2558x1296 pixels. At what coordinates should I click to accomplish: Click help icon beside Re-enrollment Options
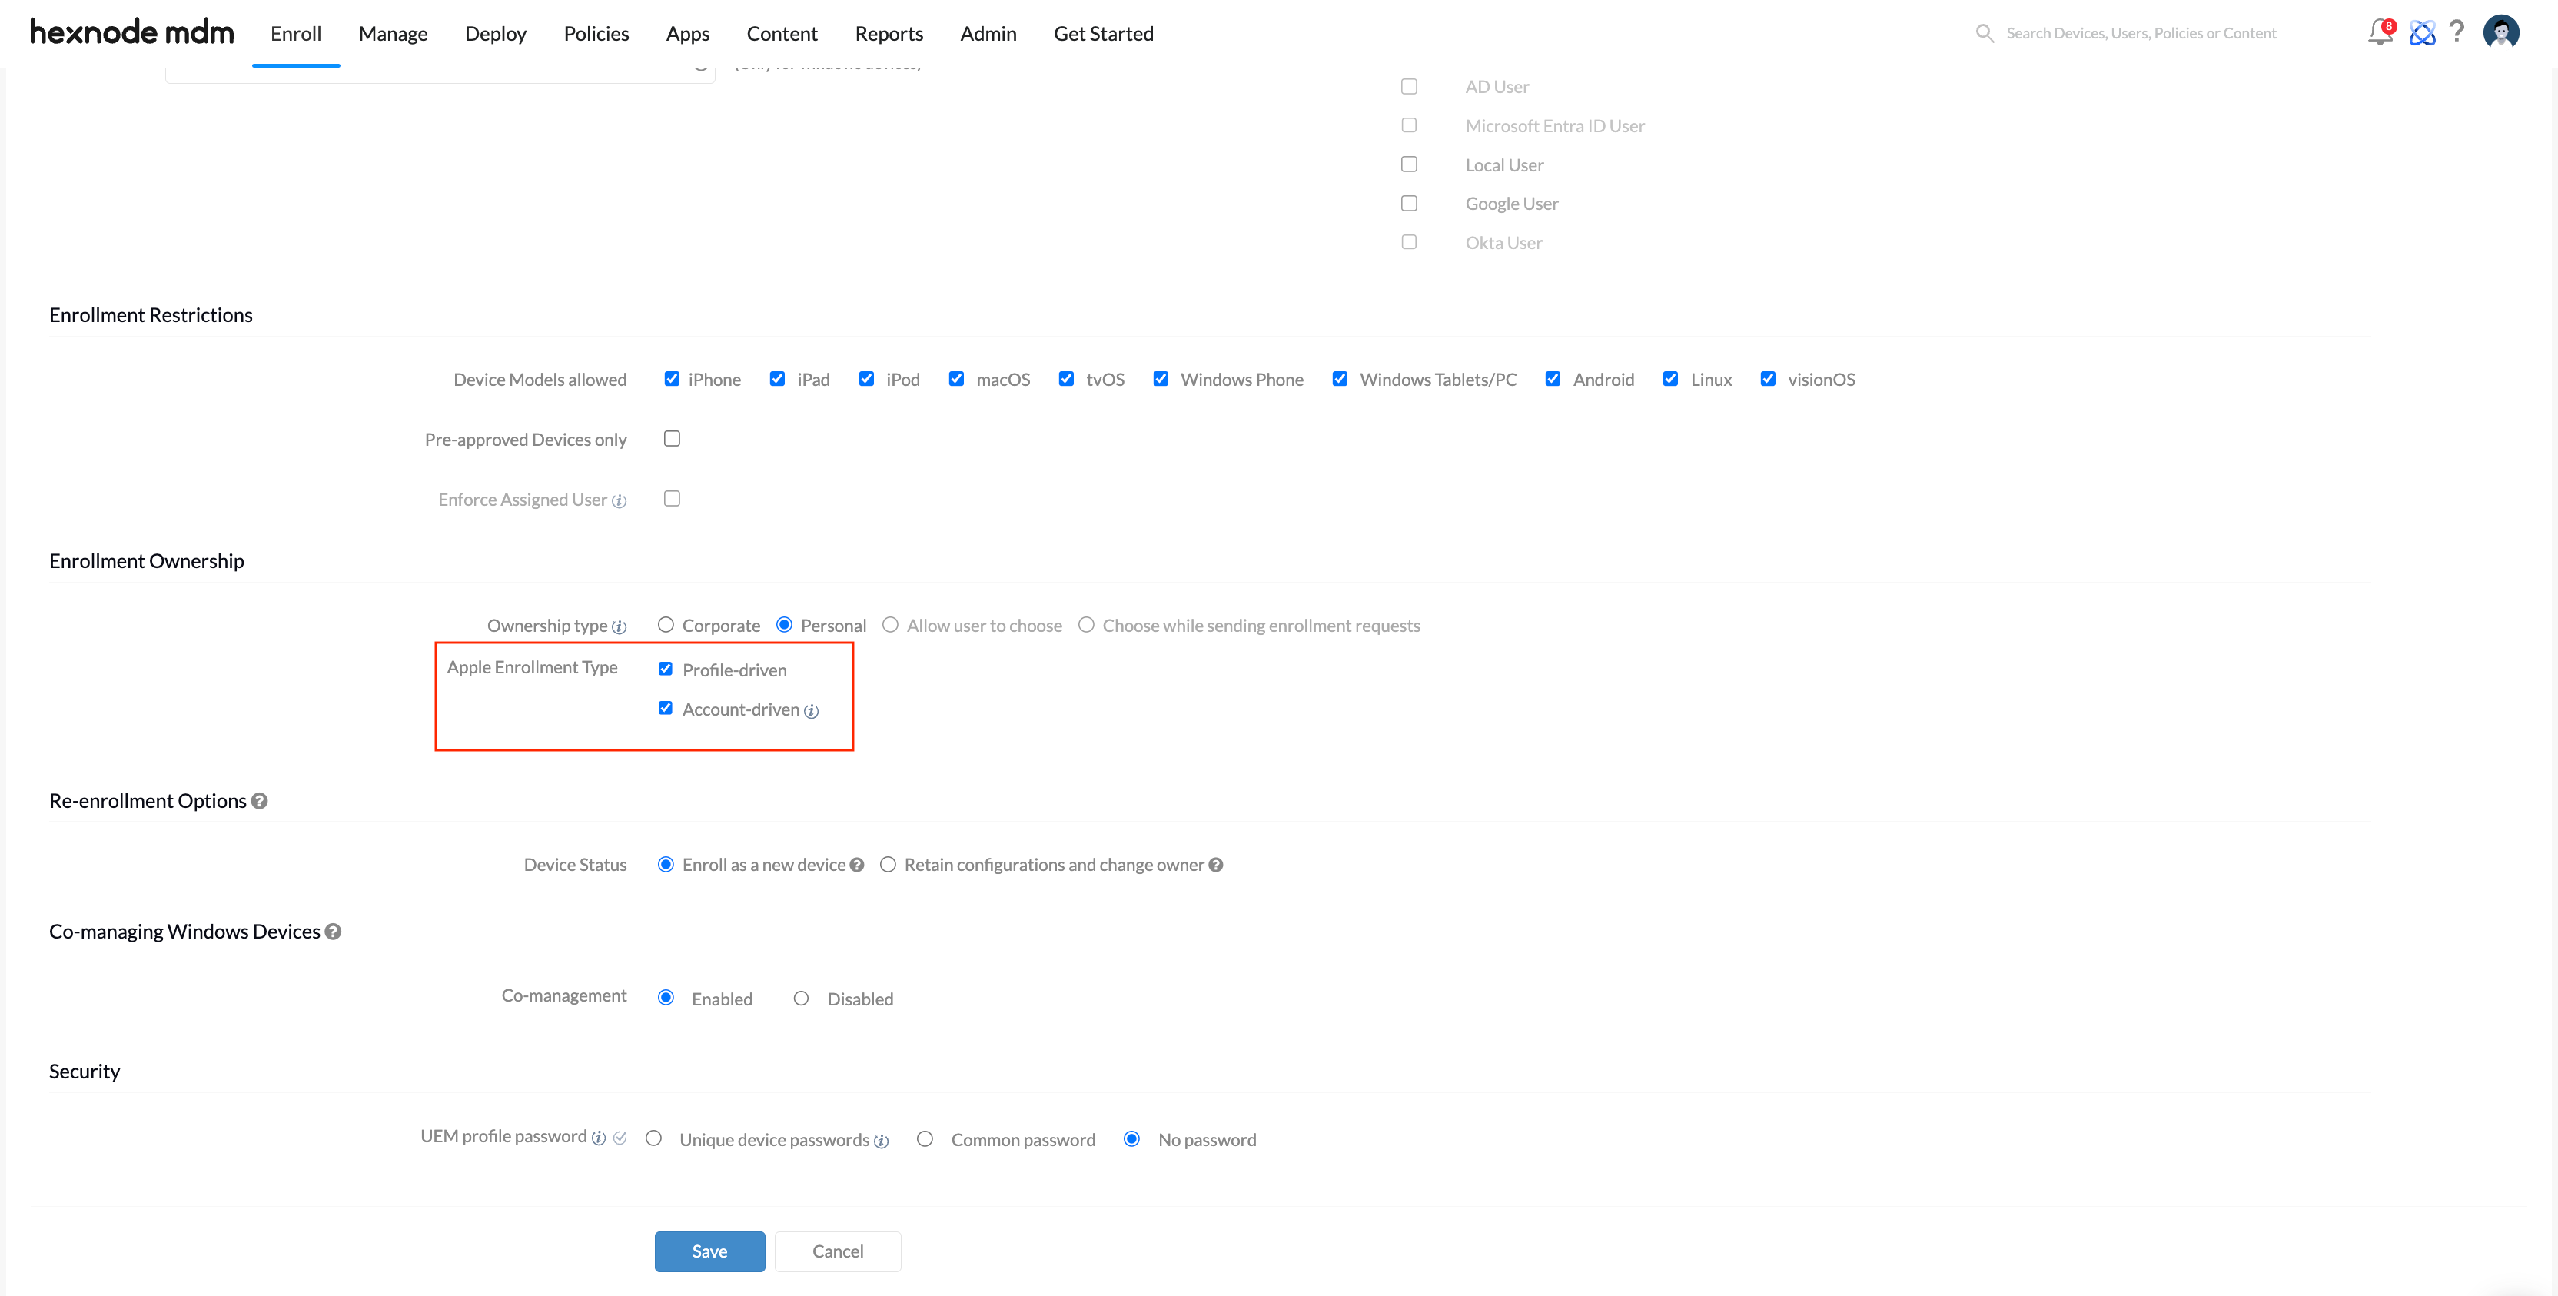pos(259,800)
